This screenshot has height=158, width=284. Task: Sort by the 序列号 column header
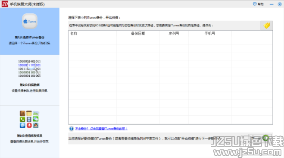(x=174, y=33)
